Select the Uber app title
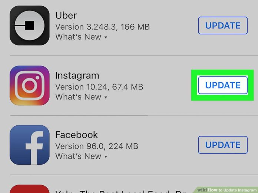The height and width of the screenshot is (193, 258). pyautogui.click(x=66, y=16)
